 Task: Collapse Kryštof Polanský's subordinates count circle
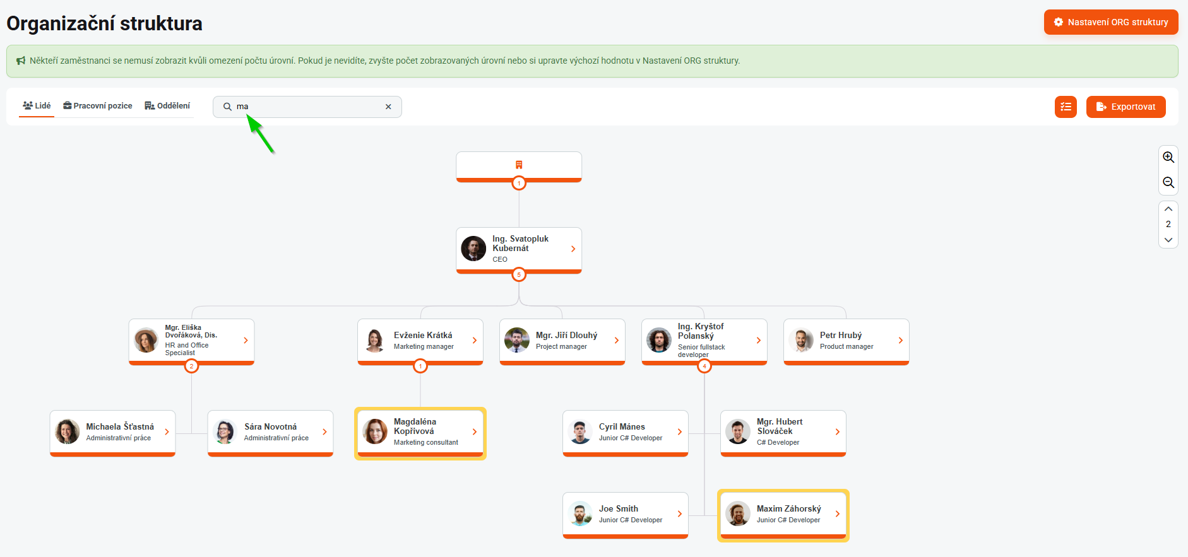[x=704, y=366]
